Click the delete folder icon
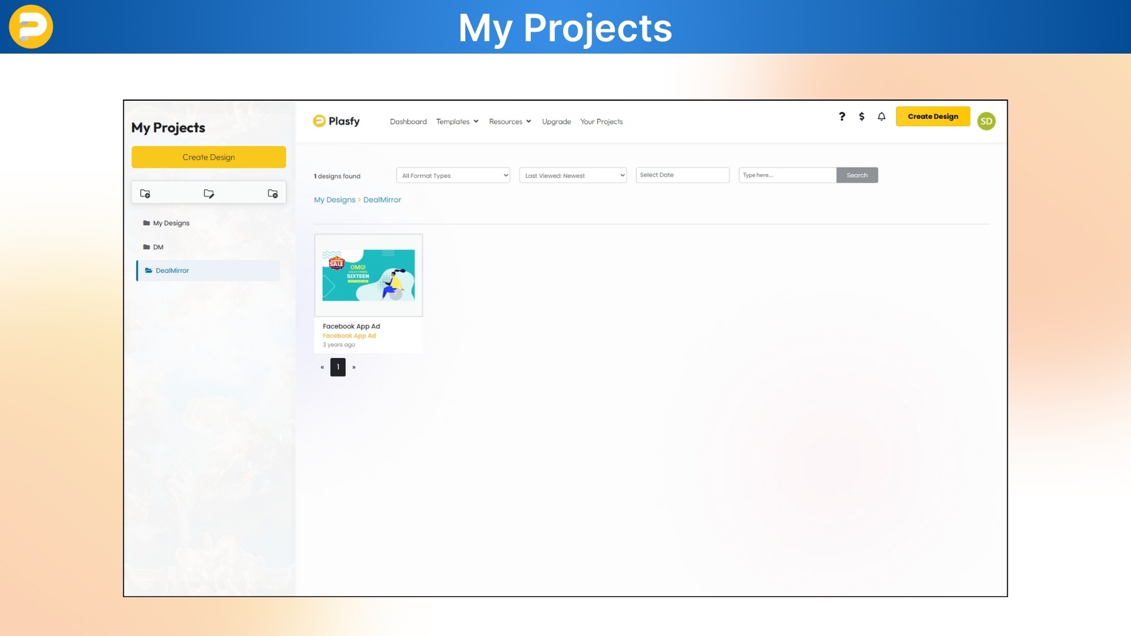This screenshot has height=636, width=1131. coord(272,193)
